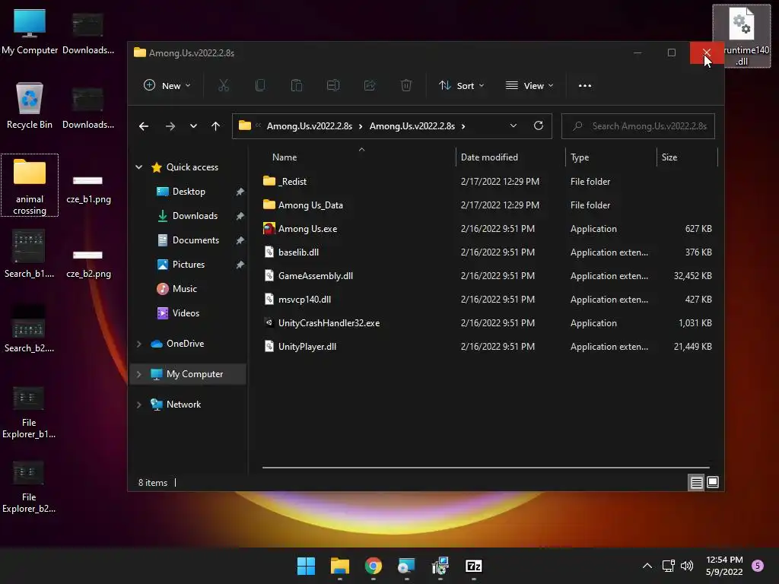Sort by the Size column header
Viewport: 779px width, 584px height.
click(x=669, y=157)
